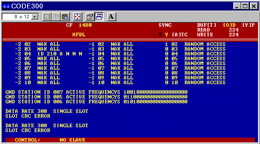260x144 pixels.
Task: Click '-1 04 NAK ALL' entry
Action: click(111, 54)
